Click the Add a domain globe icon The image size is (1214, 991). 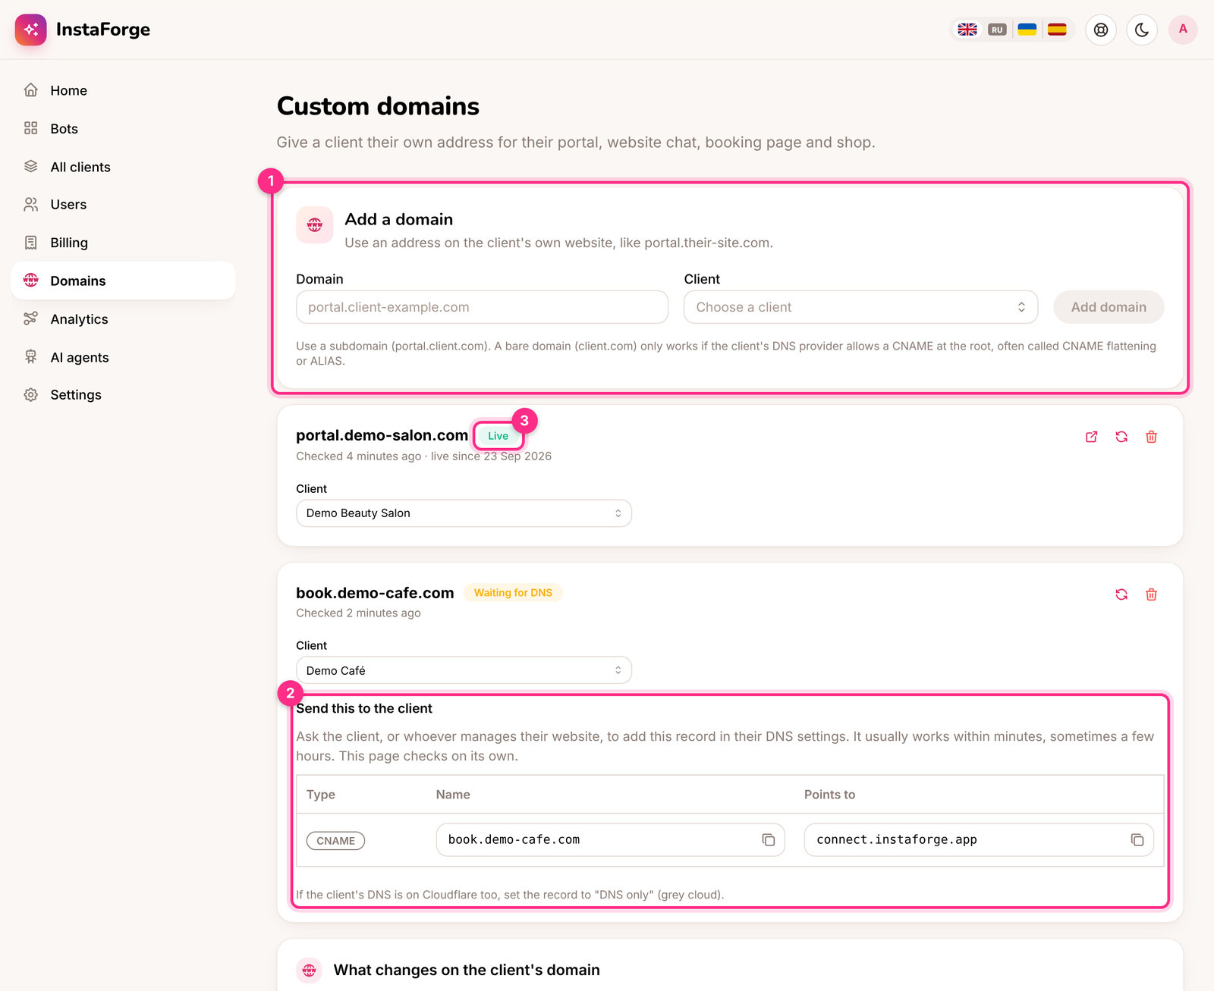[x=315, y=225]
